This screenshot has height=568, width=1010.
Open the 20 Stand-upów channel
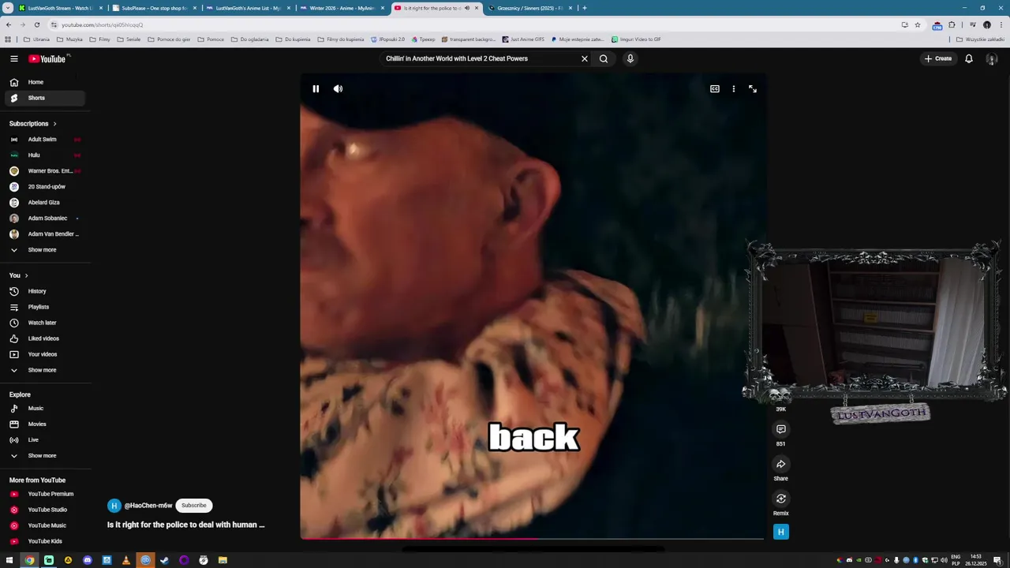[45, 187]
